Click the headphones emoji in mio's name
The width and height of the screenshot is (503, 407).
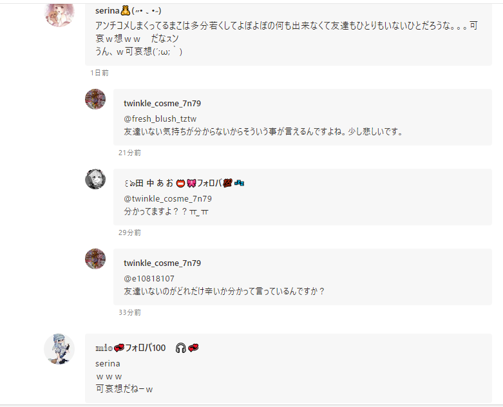(181, 348)
